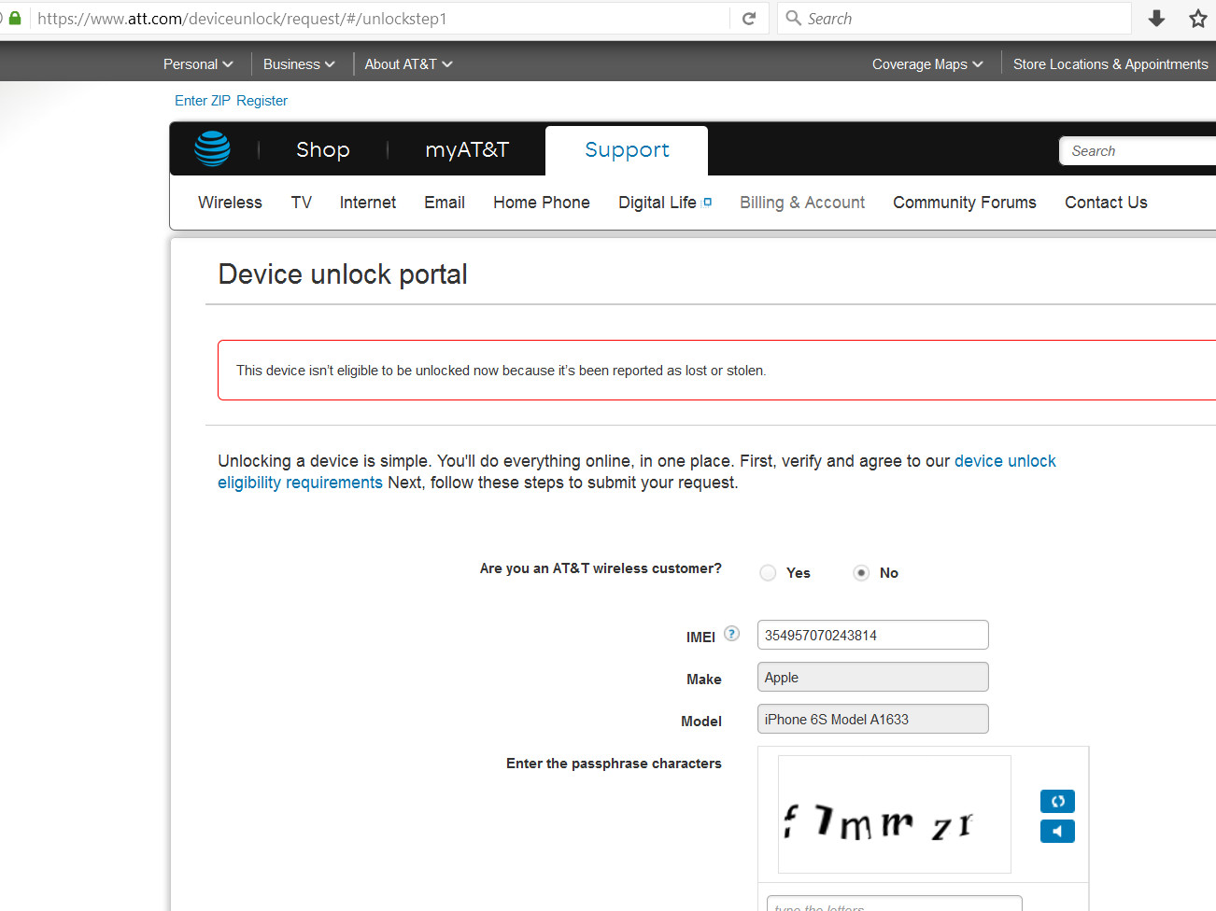Click into the IMEI number field

(872, 635)
